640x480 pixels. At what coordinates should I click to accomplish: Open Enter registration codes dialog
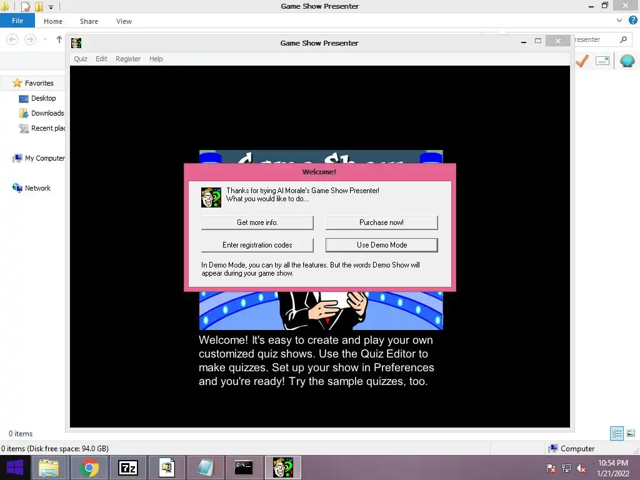(x=257, y=245)
